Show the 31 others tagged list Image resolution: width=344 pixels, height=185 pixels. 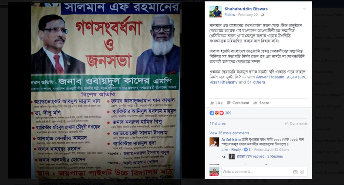[256, 82]
